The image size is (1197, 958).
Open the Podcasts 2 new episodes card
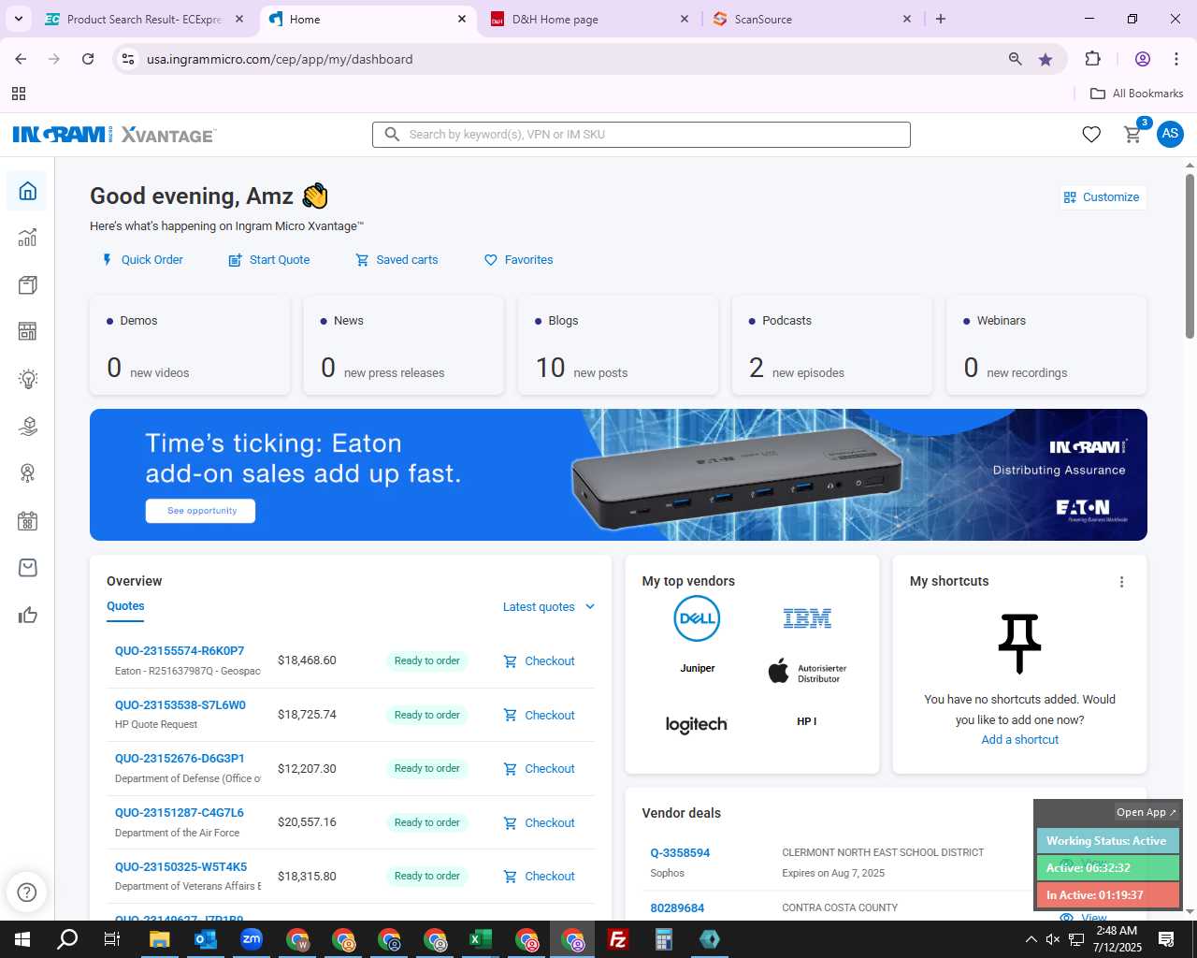point(832,345)
